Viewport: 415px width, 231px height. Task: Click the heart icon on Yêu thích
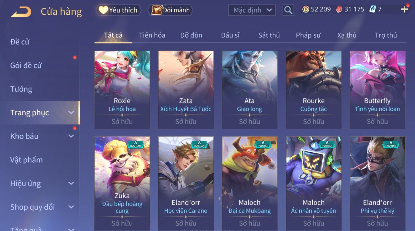pyautogui.click(x=103, y=10)
